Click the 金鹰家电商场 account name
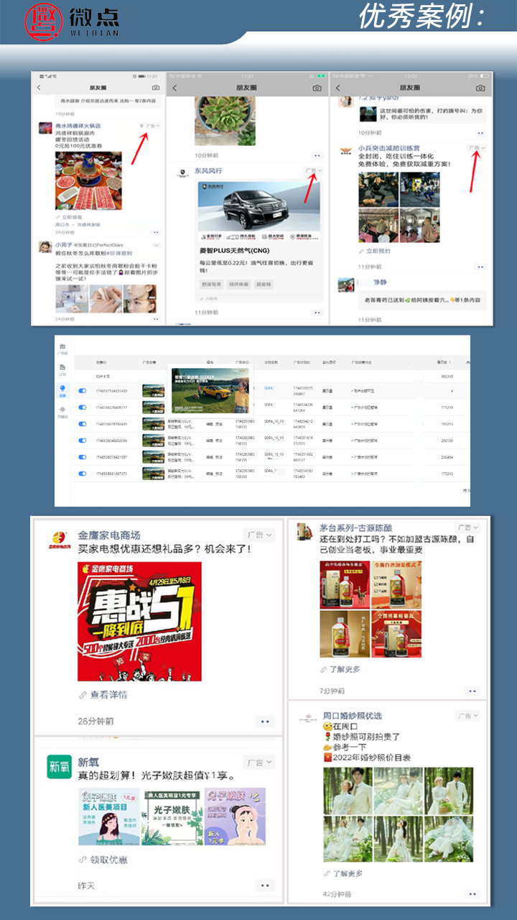Screen dimensions: 517x920 pos(109,535)
